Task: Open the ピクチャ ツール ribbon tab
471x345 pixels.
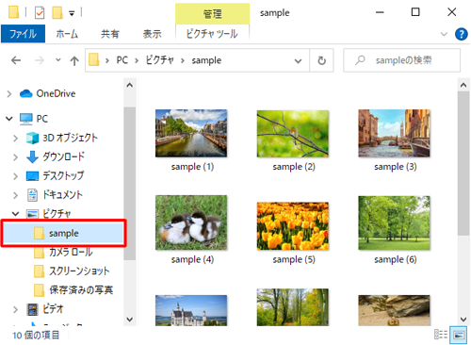Action: point(212,34)
